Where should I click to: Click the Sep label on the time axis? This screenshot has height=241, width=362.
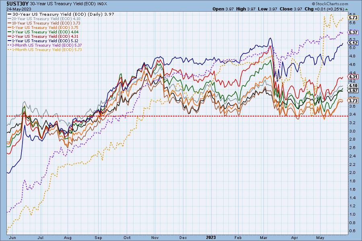tap(98, 237)
